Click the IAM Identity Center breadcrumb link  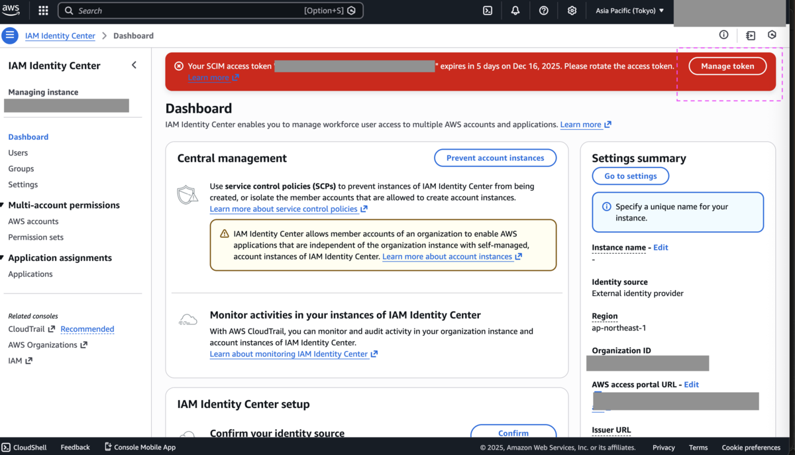pos(60,36)
